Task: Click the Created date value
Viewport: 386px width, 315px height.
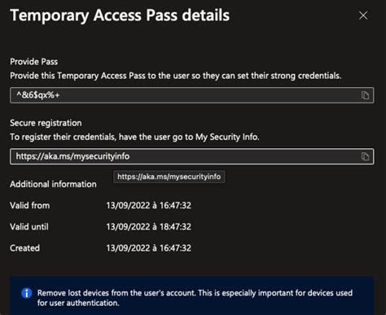Action: pos(148,248)
